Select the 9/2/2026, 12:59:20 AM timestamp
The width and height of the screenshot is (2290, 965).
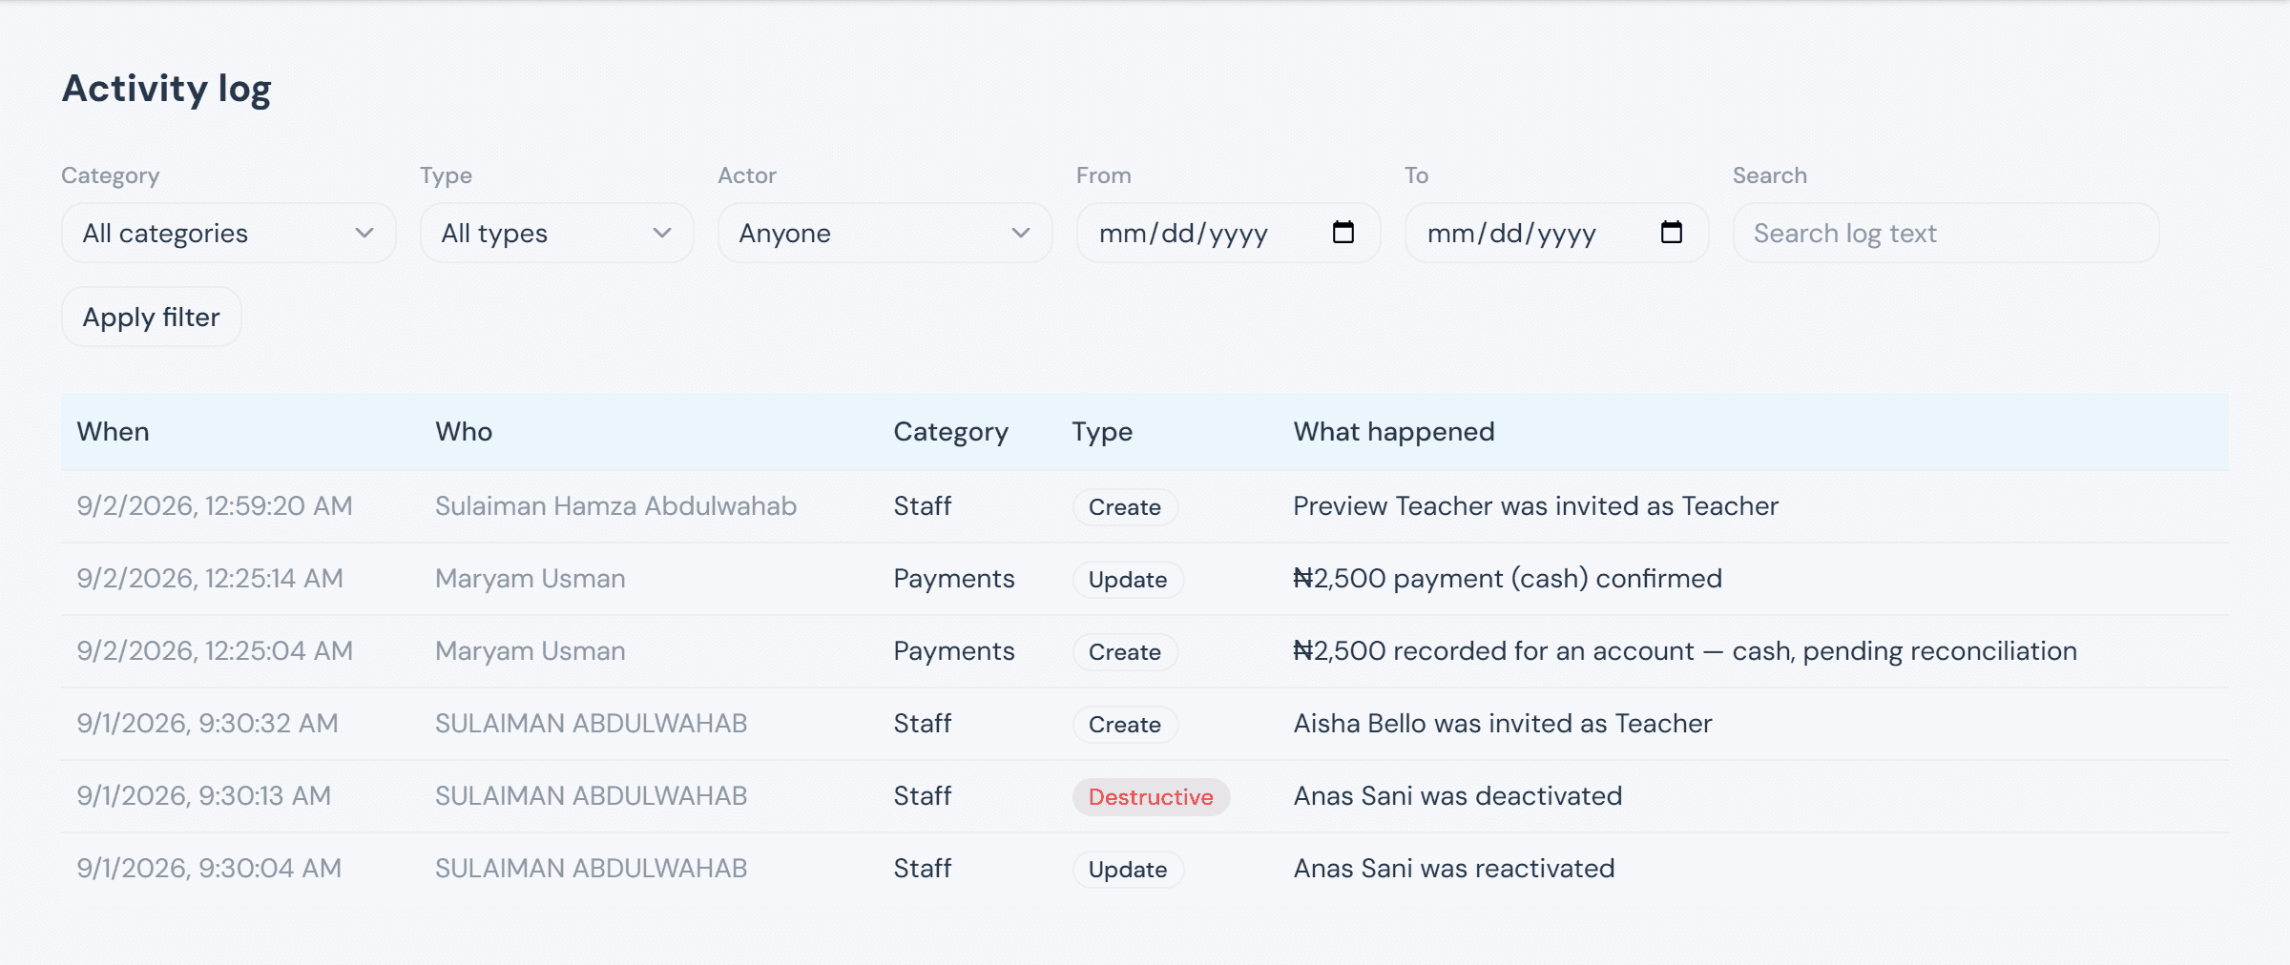click(215, 505)
